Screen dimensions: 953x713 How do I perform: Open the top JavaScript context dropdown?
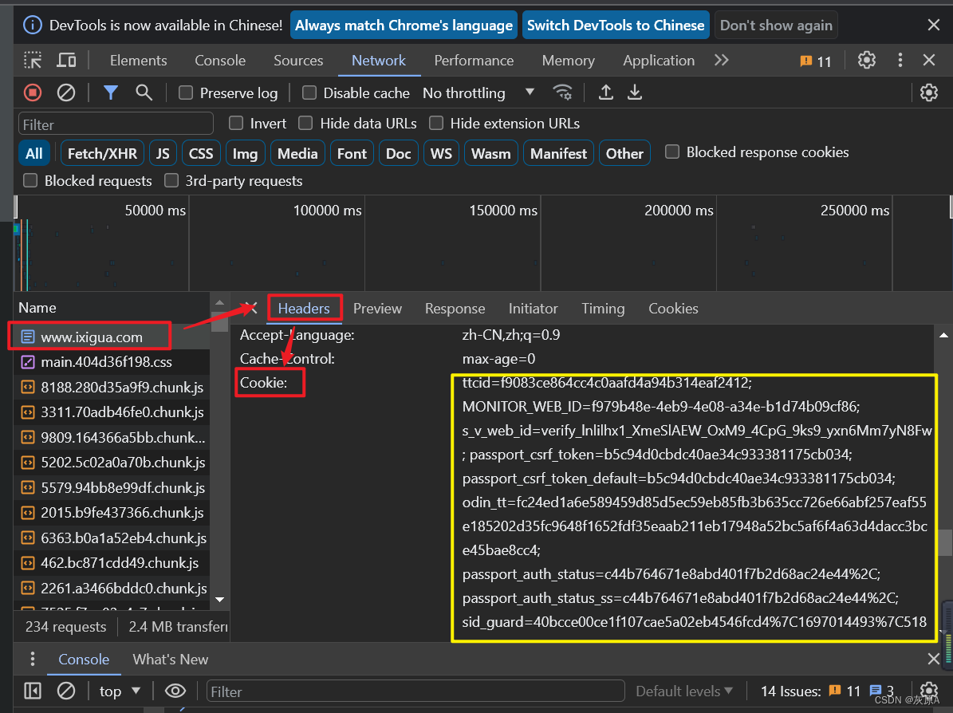[x=120, y=691]
